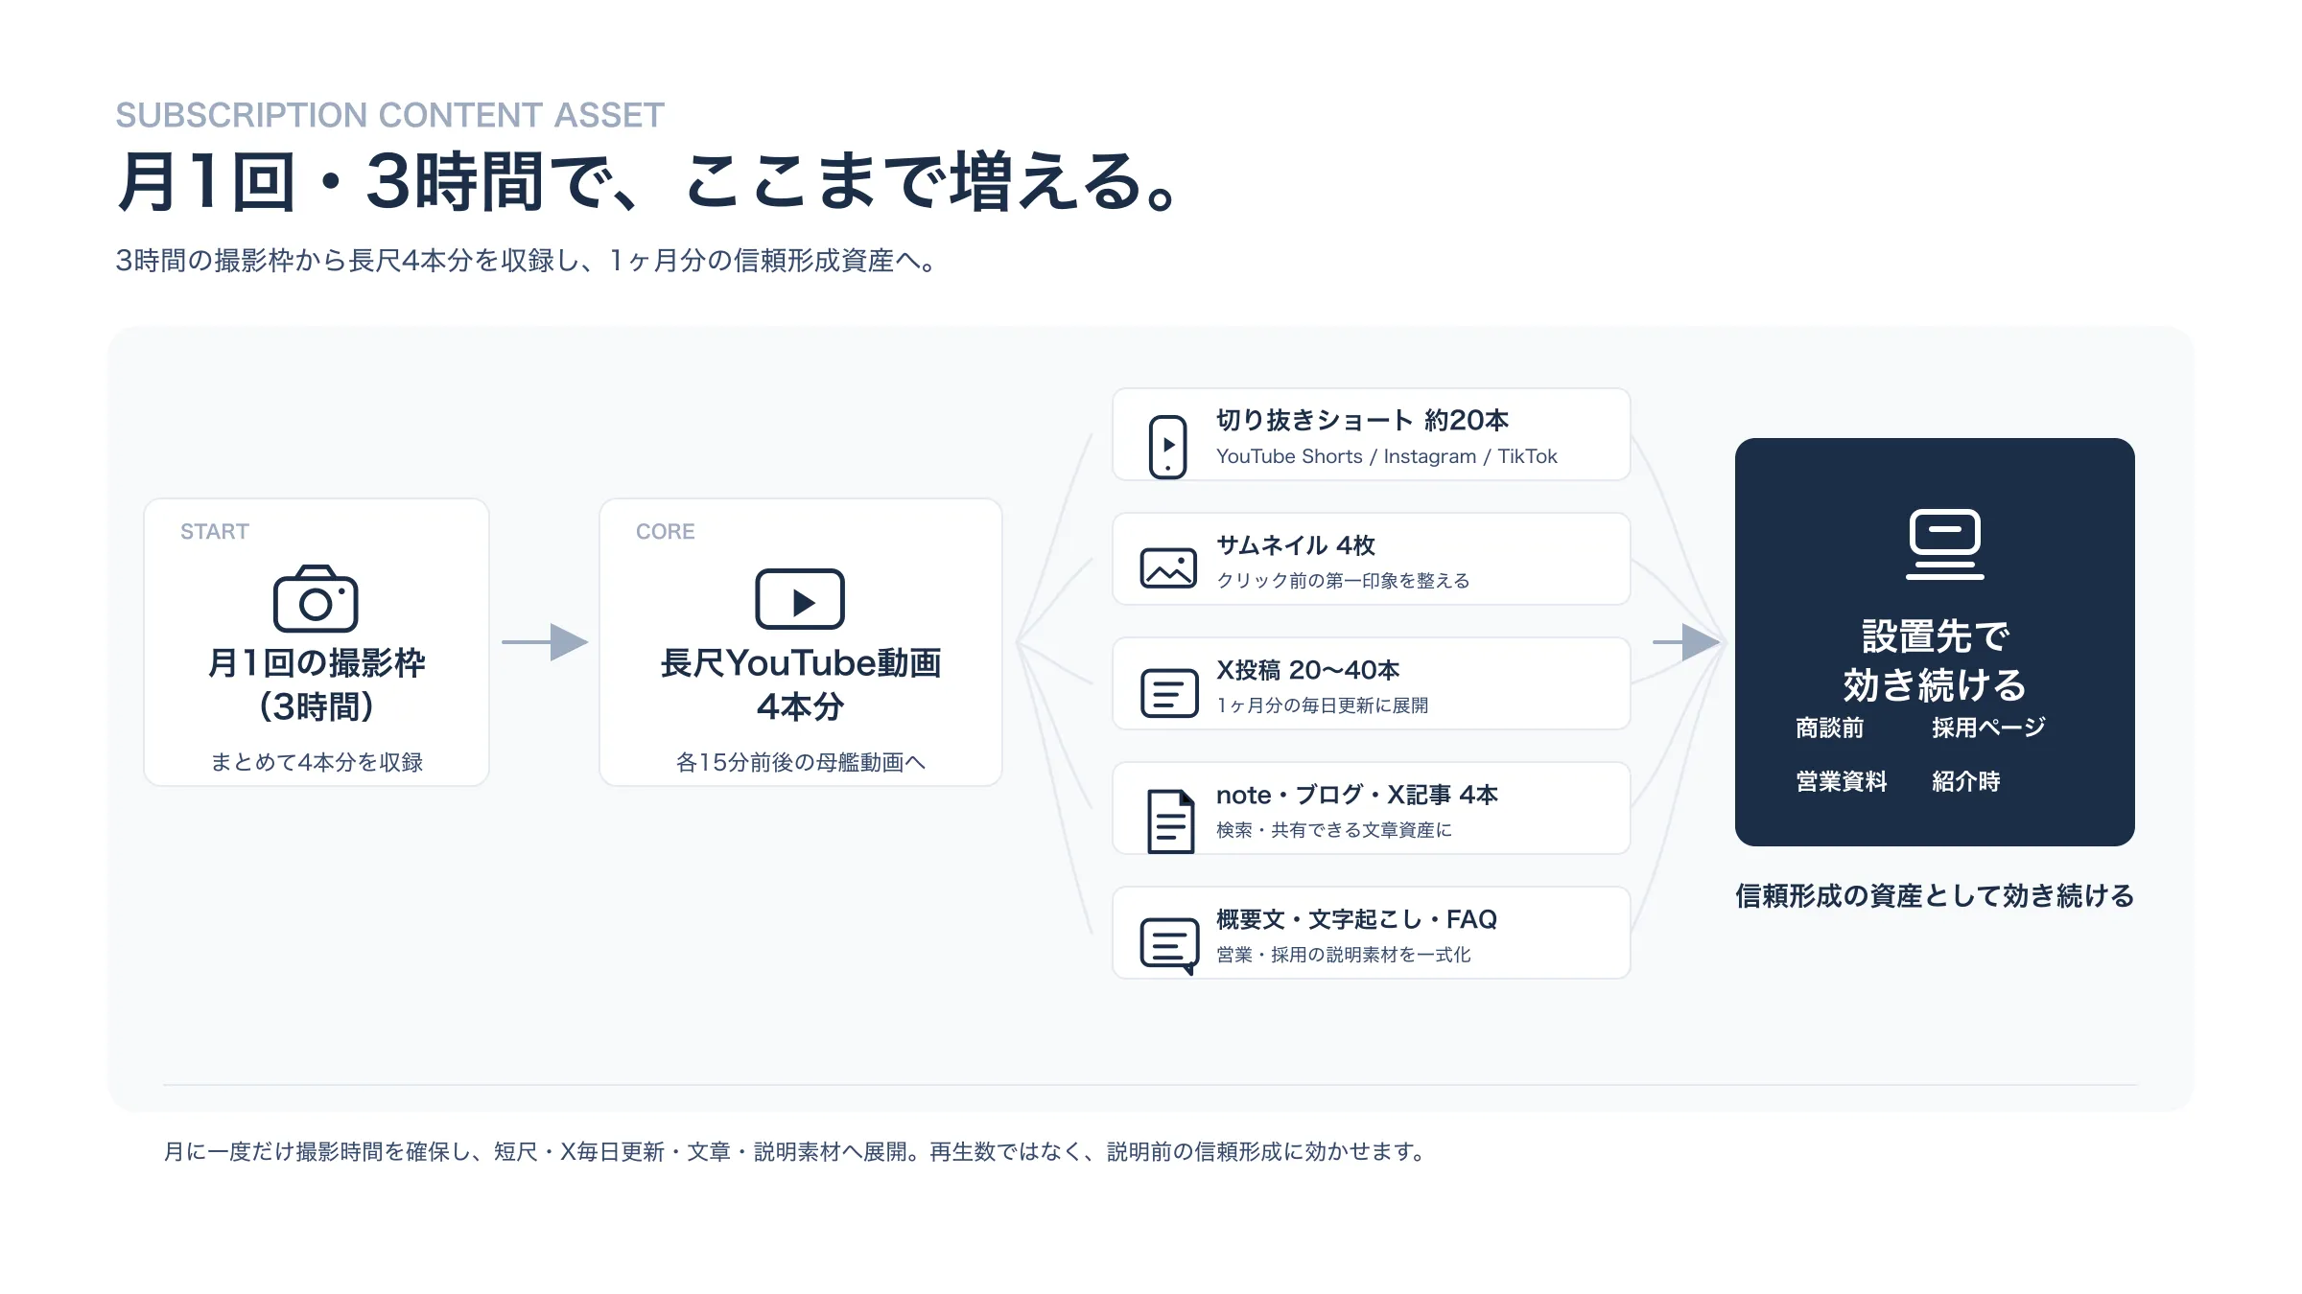This screenshot has height=1294, width=2302.
Task: Select the note・ブログ・X記事 4本 heading
Action: pos(1357,795)
